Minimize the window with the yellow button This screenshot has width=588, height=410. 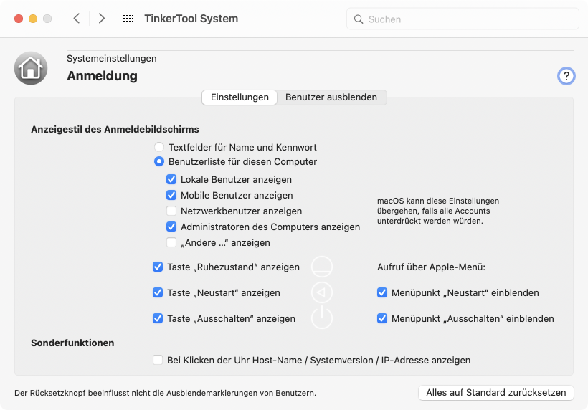click(33, 19)
